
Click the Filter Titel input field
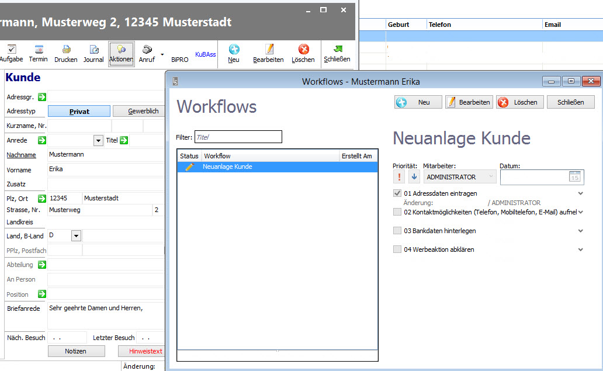click(x=238, y=137)
